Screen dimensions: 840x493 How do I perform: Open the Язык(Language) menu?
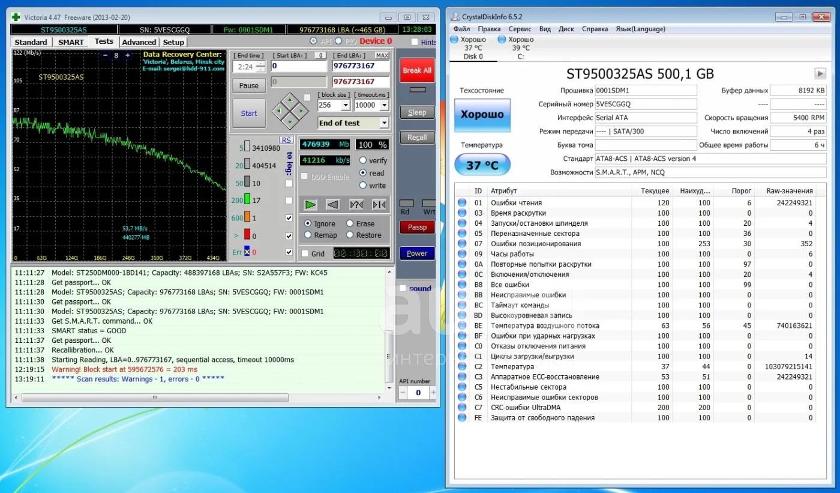pos(641,29)
